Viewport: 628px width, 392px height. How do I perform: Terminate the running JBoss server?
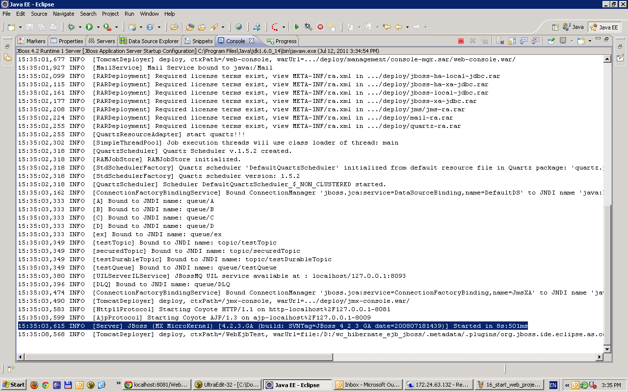click(461, 41)
